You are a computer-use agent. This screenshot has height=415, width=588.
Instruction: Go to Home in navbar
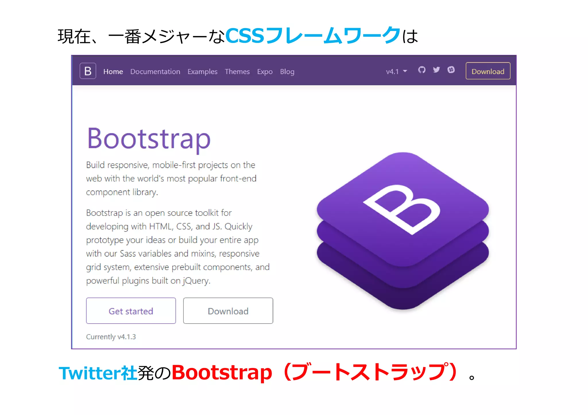pos(113,71)
